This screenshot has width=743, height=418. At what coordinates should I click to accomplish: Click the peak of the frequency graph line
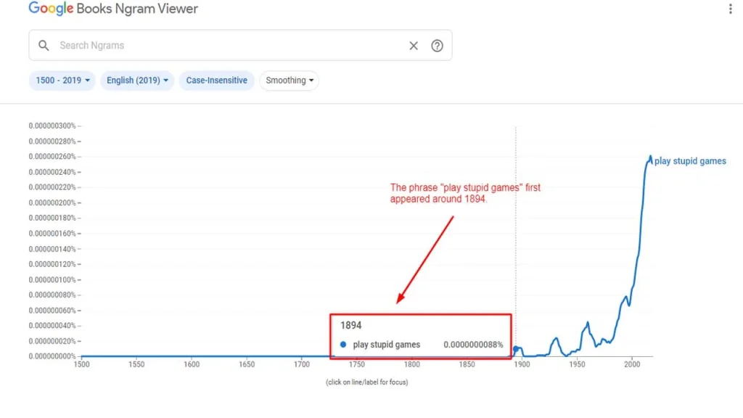click(x=649, y=156)
